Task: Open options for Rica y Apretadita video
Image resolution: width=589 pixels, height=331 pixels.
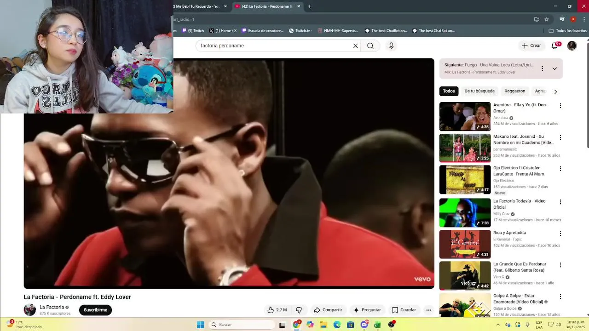Action: [560, 234]
